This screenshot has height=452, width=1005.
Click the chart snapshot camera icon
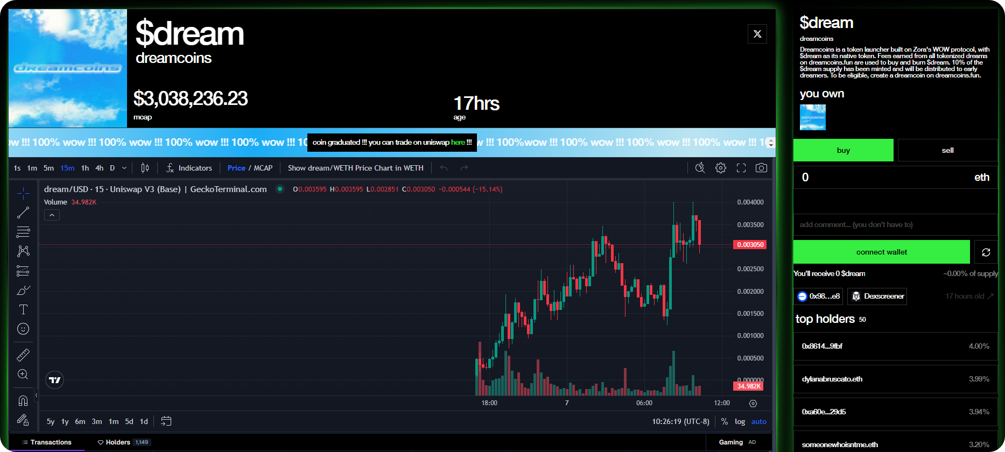pyautogui.click(x=761, y=168)
